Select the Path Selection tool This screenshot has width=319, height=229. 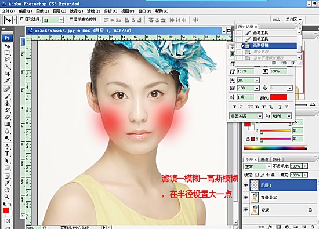coord(7,161)
